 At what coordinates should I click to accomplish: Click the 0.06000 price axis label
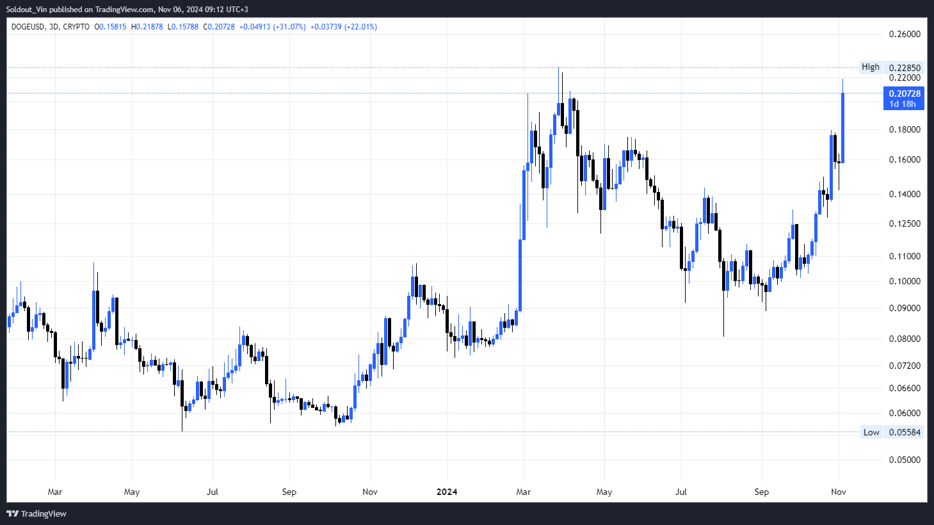pyautogui.click(x=905, y=413)
